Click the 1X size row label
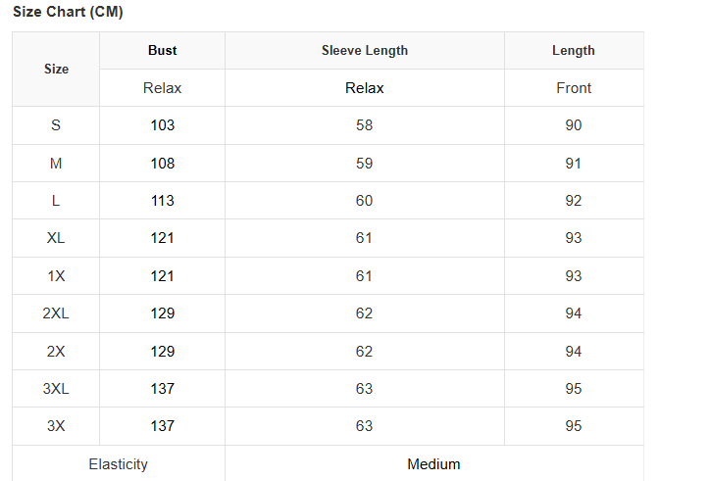Viewport: 710px width, 481px height. point(56,276)
